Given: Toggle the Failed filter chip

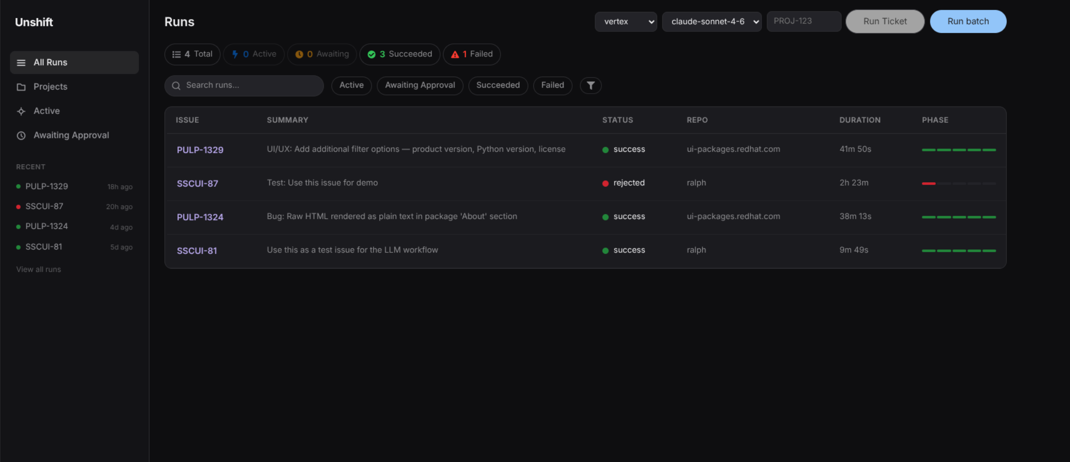Looking at the screenshot, I should pos(552,85).
